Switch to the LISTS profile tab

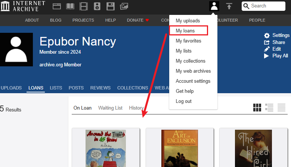[x=56, y=88]
